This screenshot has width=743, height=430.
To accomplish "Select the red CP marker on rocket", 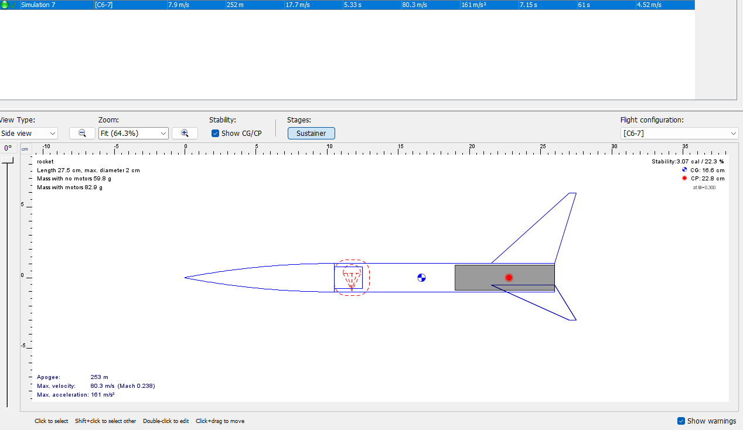I will [x=509, y=278].
